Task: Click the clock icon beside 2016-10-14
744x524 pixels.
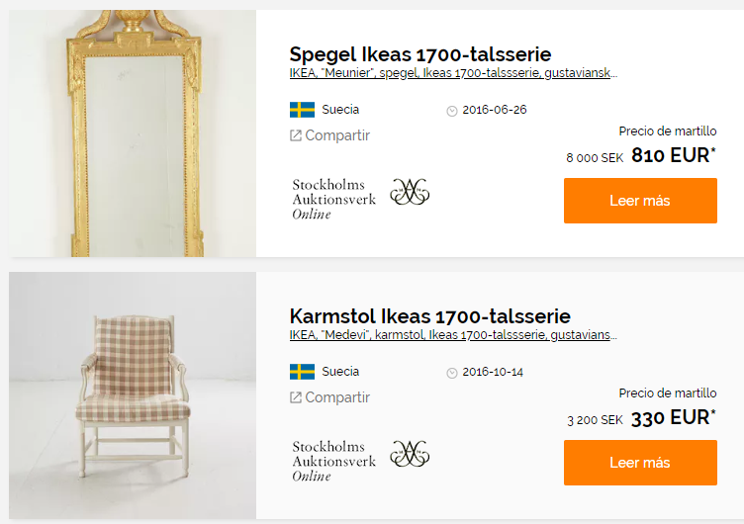Action: coord(452,373)
